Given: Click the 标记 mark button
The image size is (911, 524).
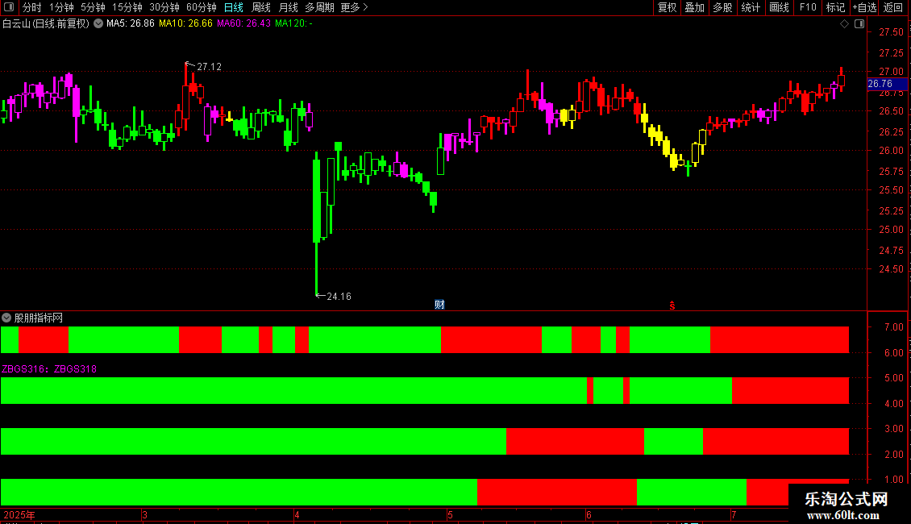Looking at the screenshot, I should pos(835,7).
